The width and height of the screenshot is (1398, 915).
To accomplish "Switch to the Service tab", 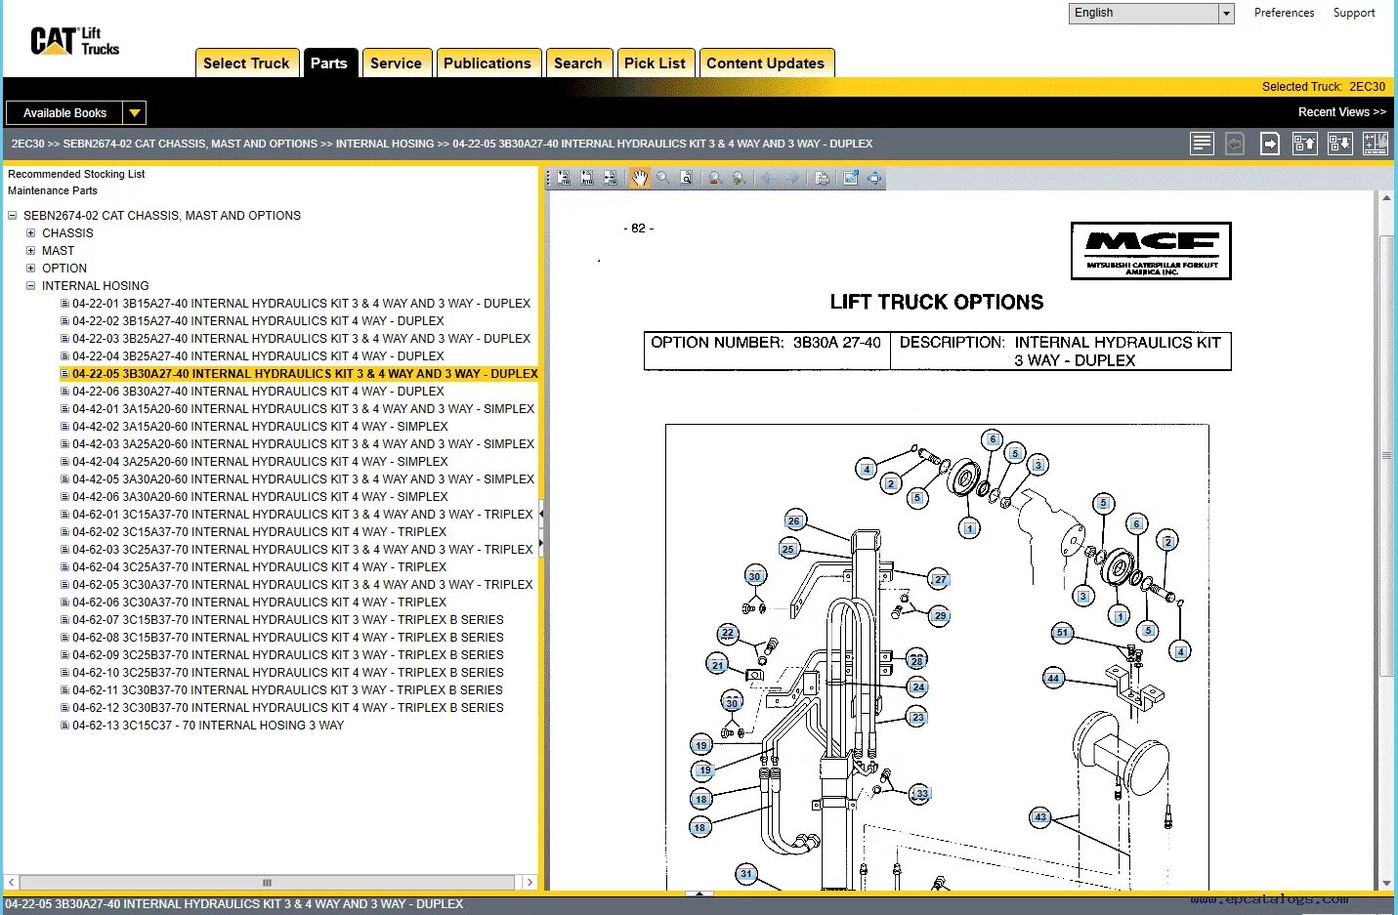I will 396,63.
